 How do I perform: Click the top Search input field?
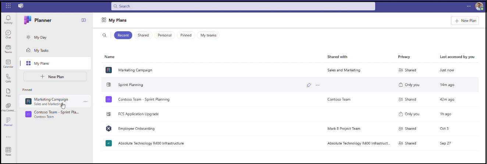click(x=243, y=6)
